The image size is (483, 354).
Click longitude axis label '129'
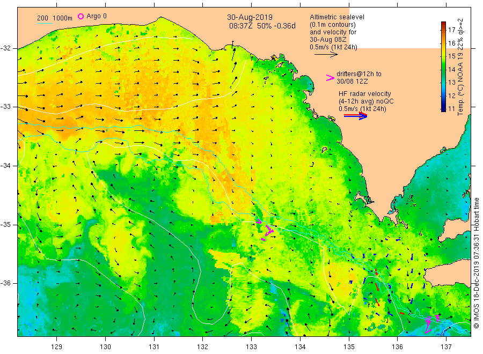click(57, 347)
